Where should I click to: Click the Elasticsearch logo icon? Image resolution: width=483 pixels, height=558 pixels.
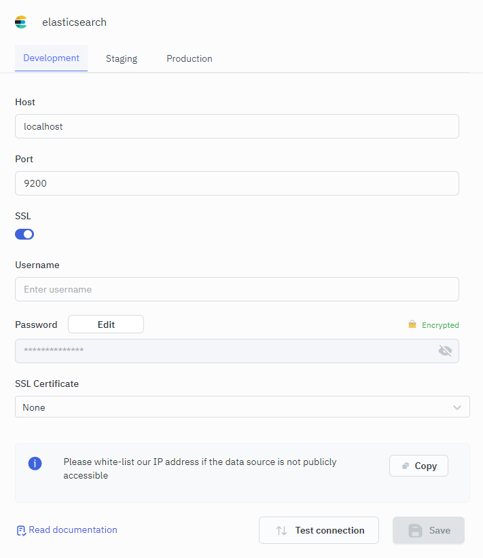[20, 22]
